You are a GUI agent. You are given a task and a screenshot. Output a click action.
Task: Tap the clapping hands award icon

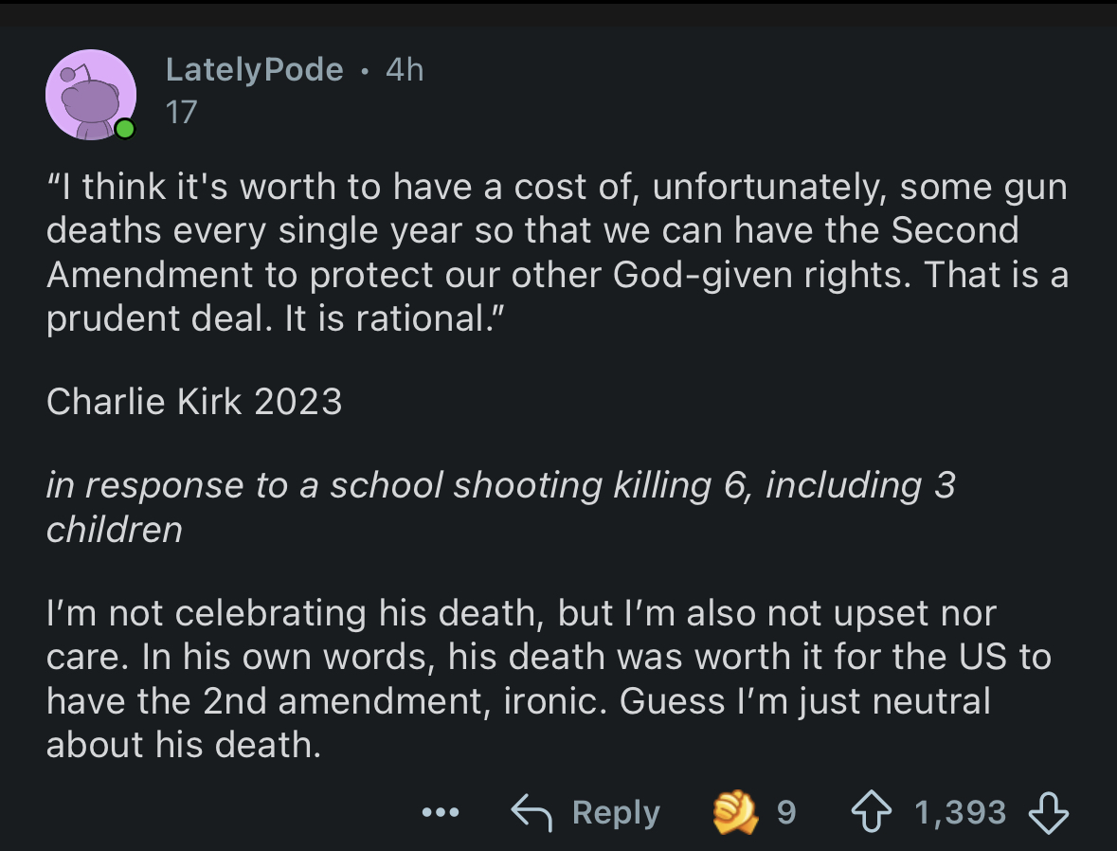click(735, 812)
